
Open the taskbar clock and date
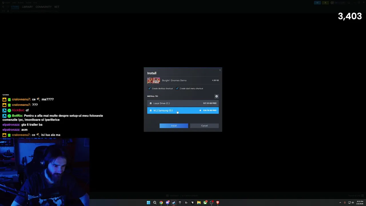point(360,203)
